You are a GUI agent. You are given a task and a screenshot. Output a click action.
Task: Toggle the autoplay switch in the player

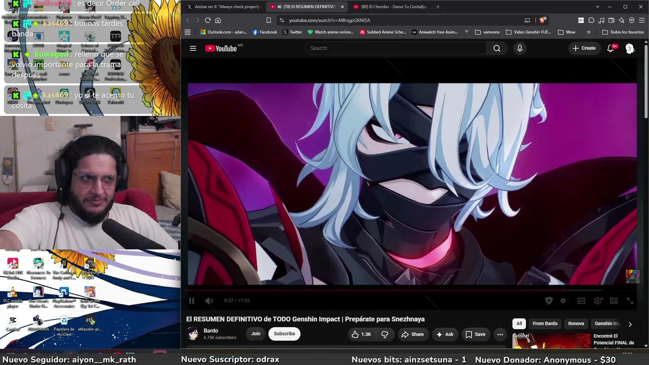[x=563, y=301]
